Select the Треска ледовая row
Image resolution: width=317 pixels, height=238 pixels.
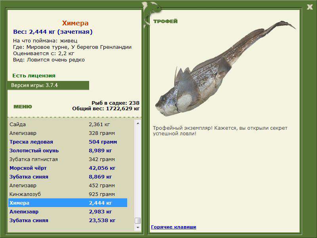(68, 142)
